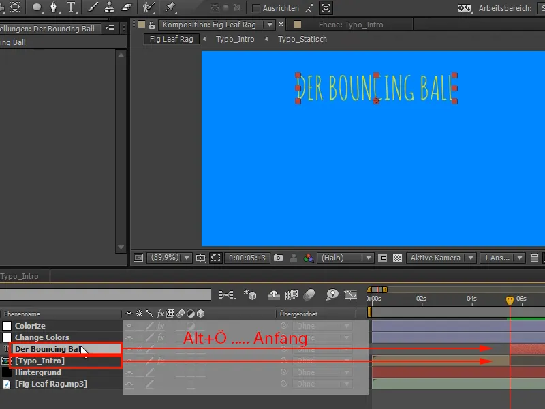Select the Colorize layer

(30, 326)
